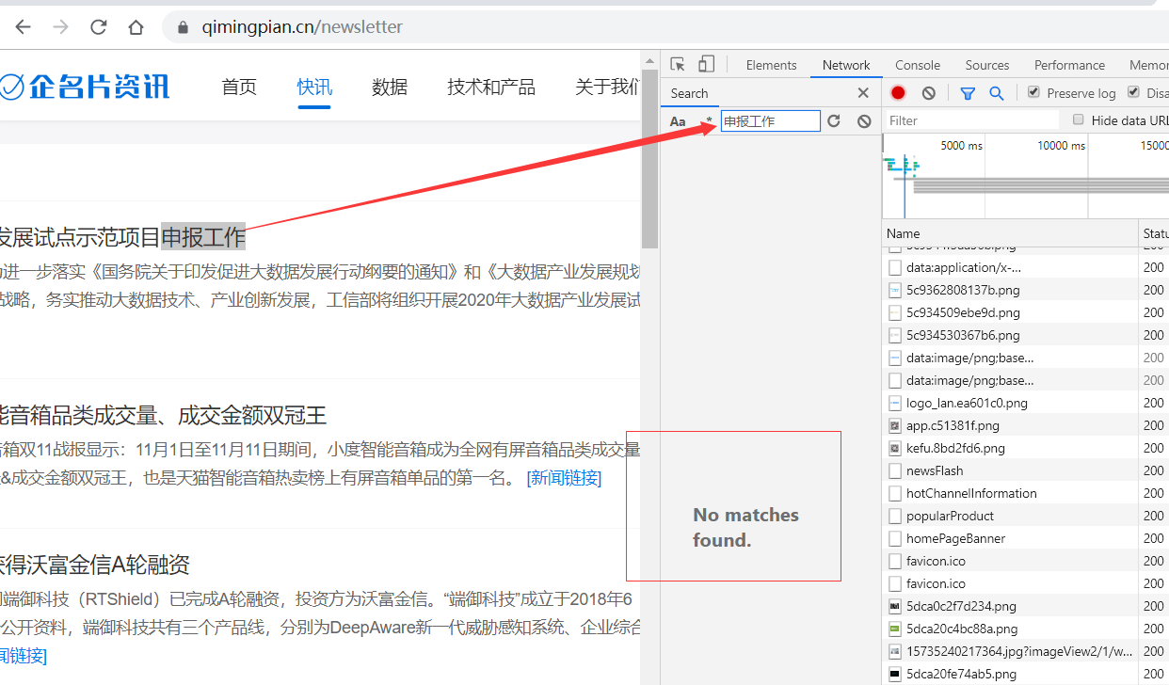Toggle the device emulation toolbar
Image resolution: width=1169 pixels, height=685 pixels.
[704, 63]
